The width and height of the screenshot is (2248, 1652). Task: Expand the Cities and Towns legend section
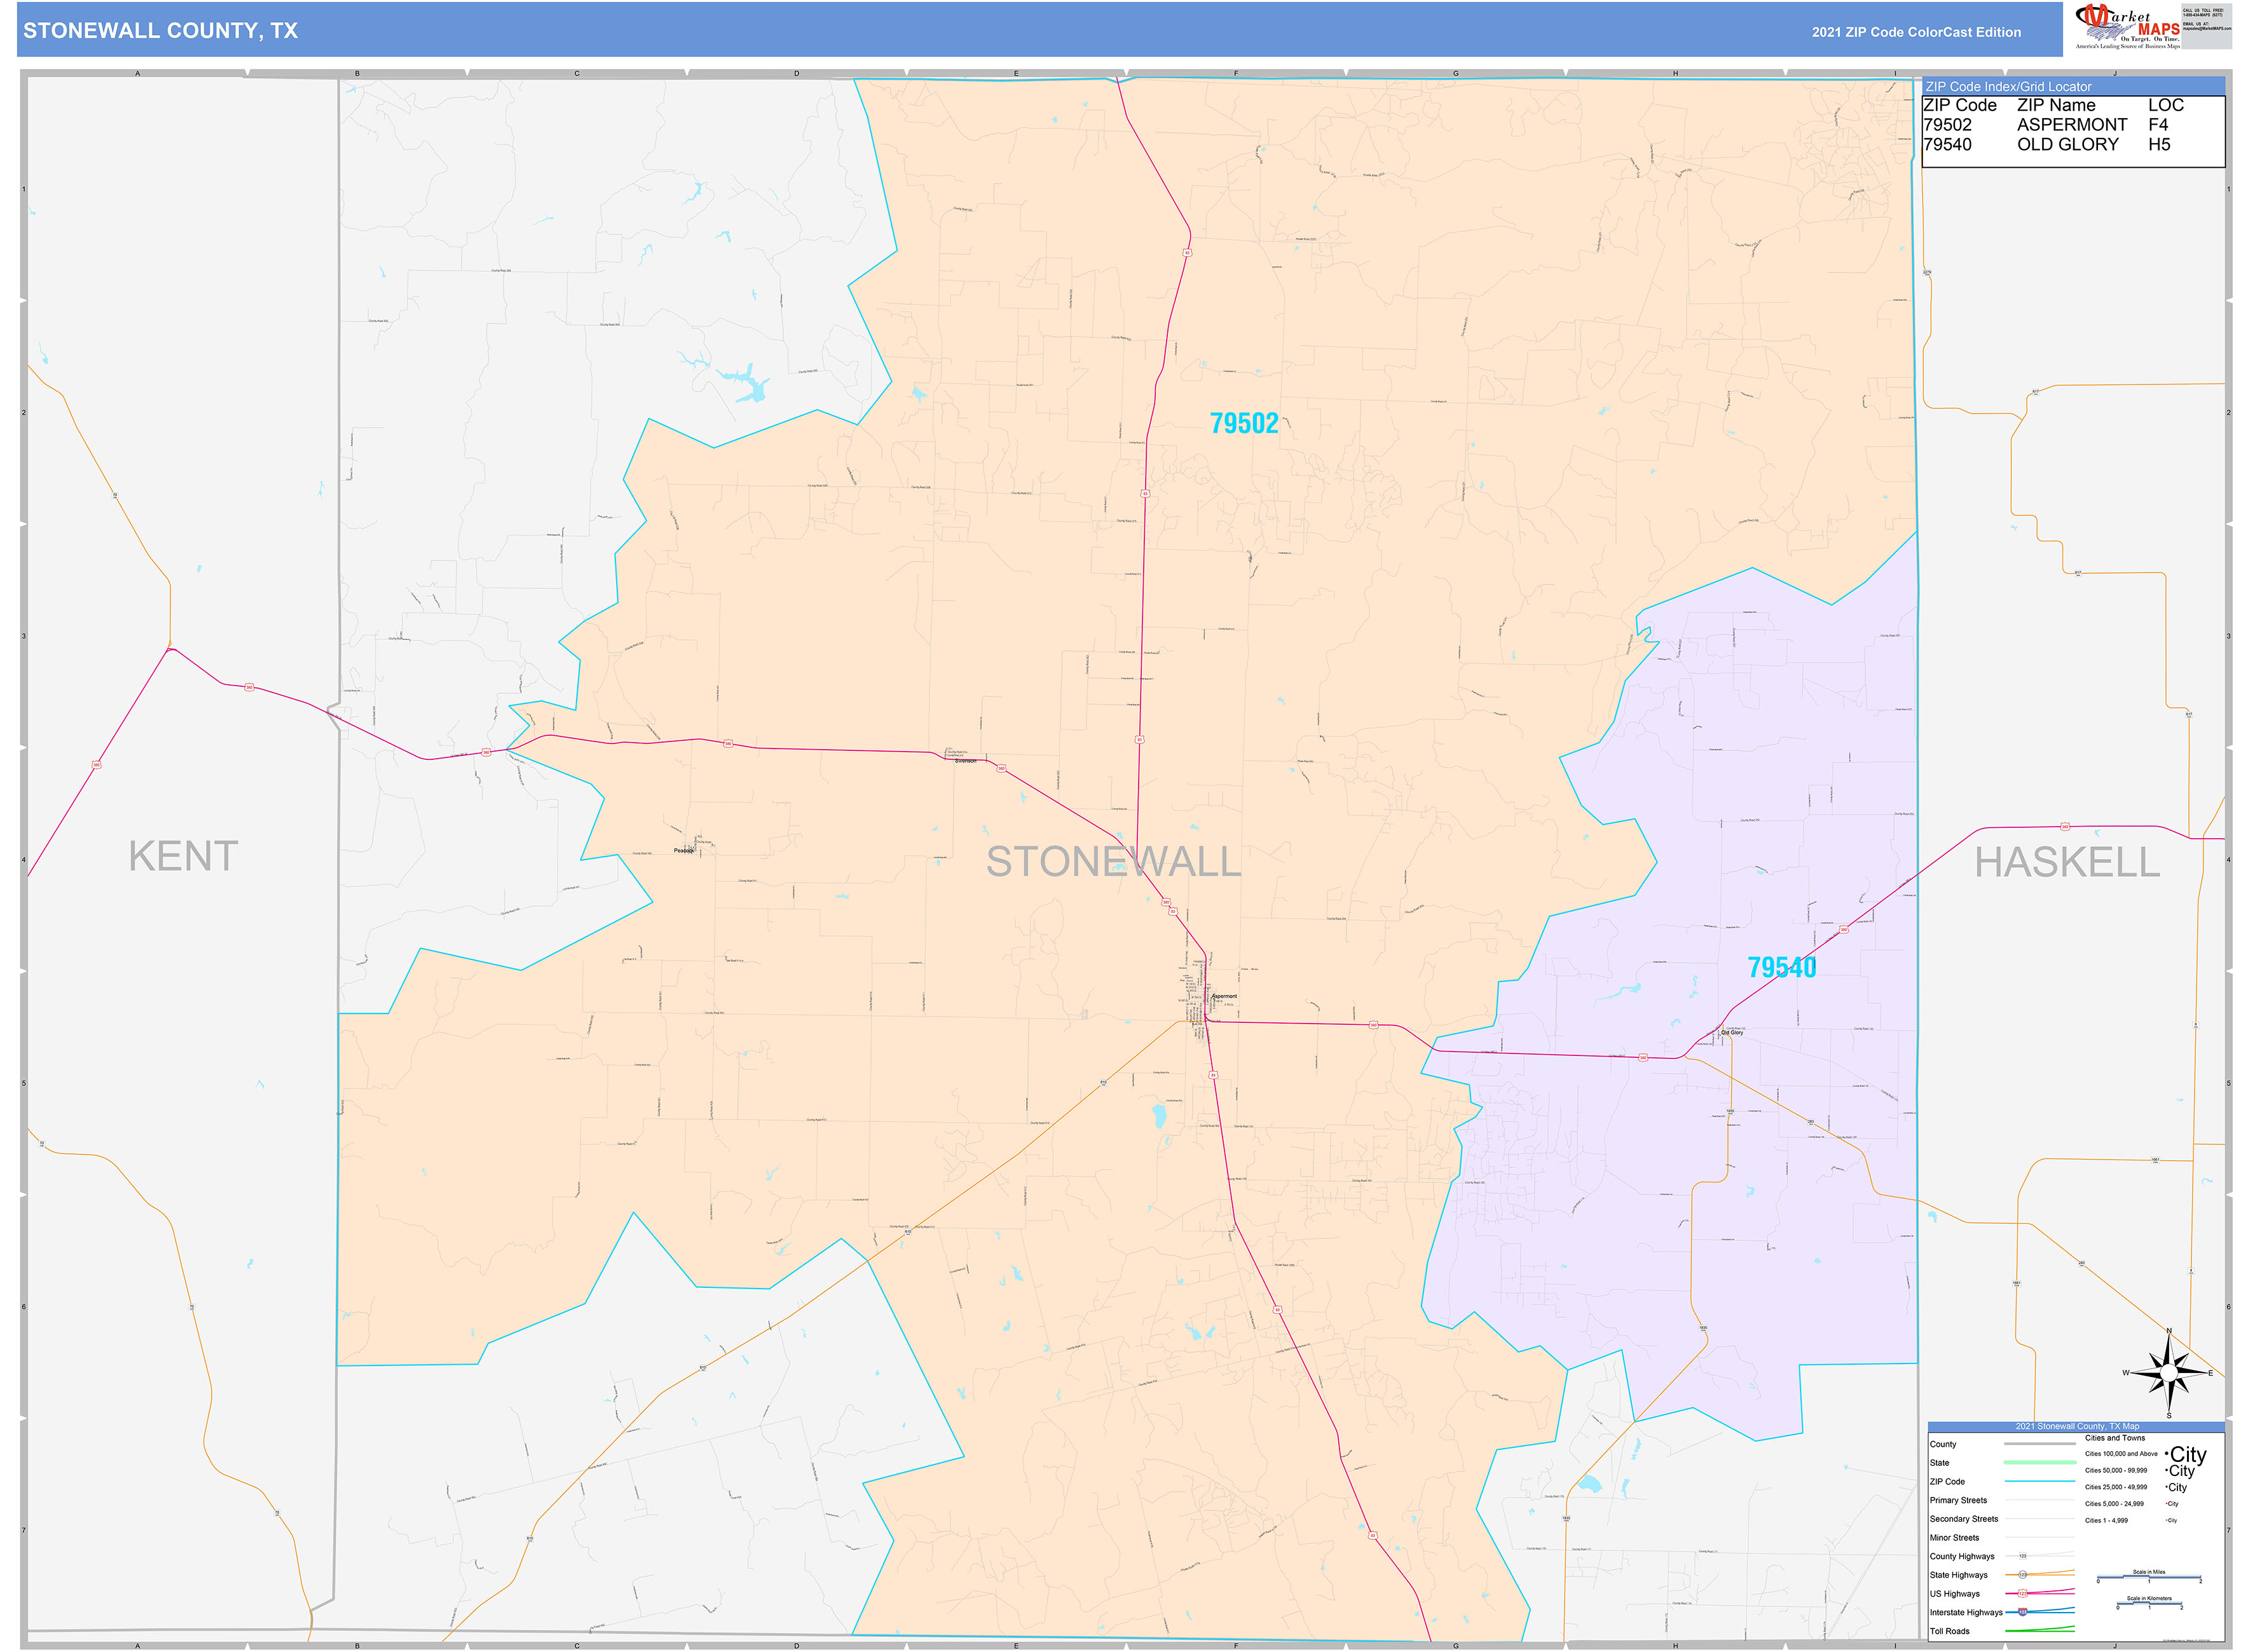[2115, 1438]
